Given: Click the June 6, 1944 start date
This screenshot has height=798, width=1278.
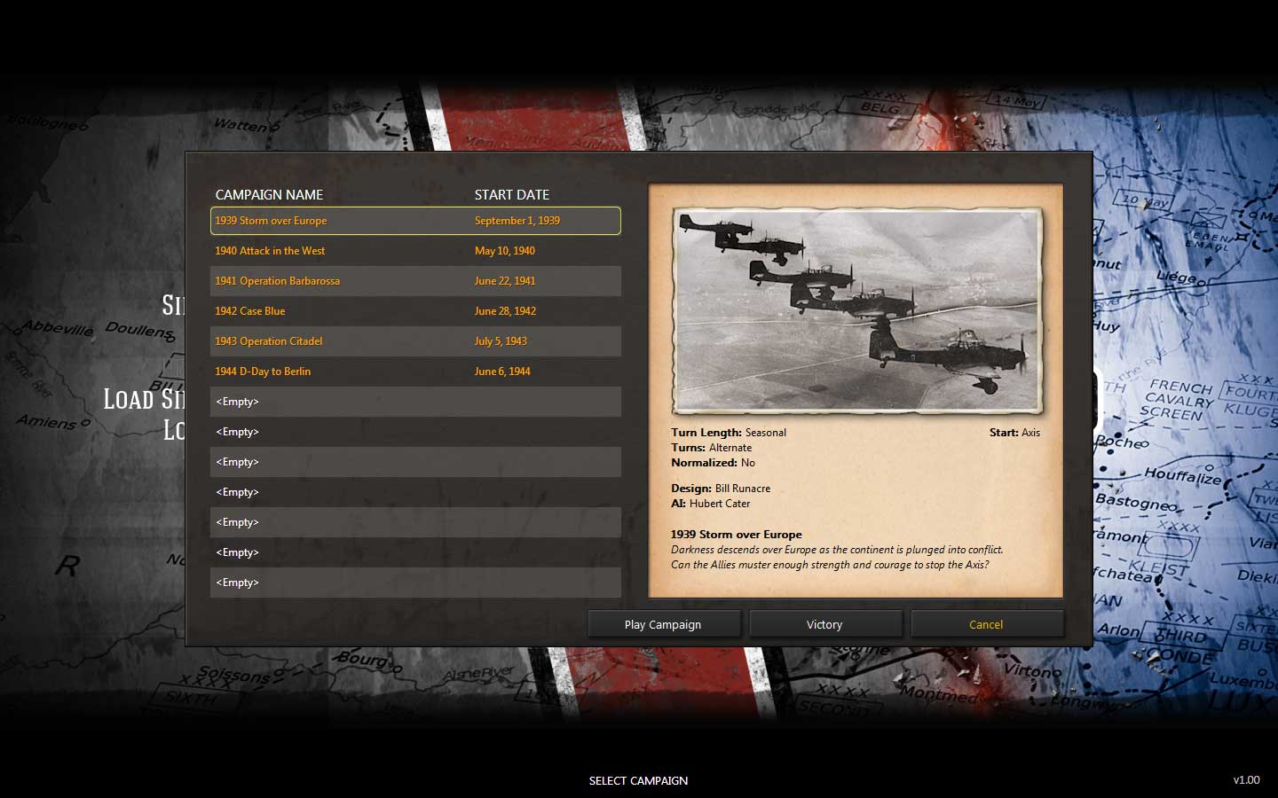Looking at the screenshot, I should 502,372.
